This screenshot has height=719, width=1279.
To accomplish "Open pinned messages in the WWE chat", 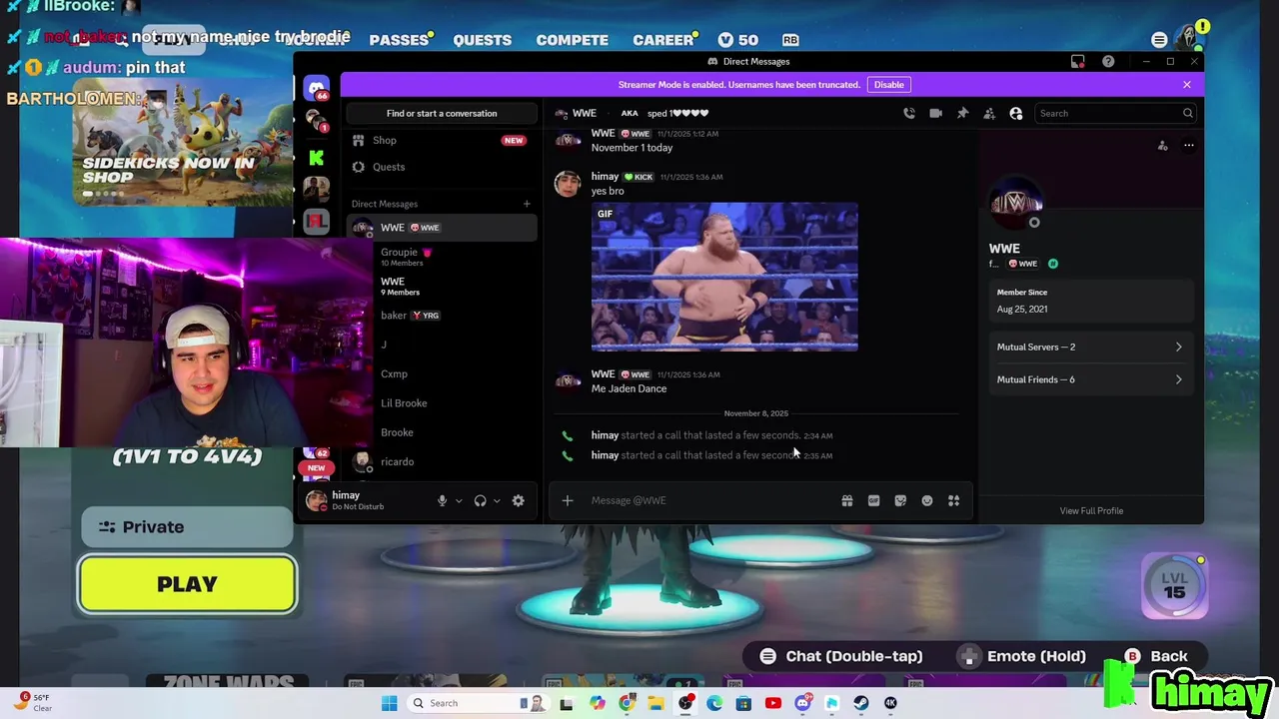I will [962, 113].
